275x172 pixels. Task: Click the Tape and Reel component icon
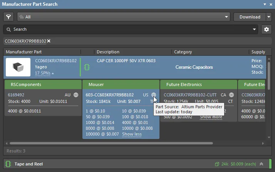(8, 164)
